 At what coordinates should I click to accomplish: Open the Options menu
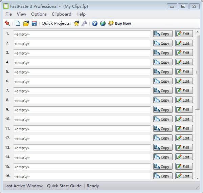click(x=39, y=14)
